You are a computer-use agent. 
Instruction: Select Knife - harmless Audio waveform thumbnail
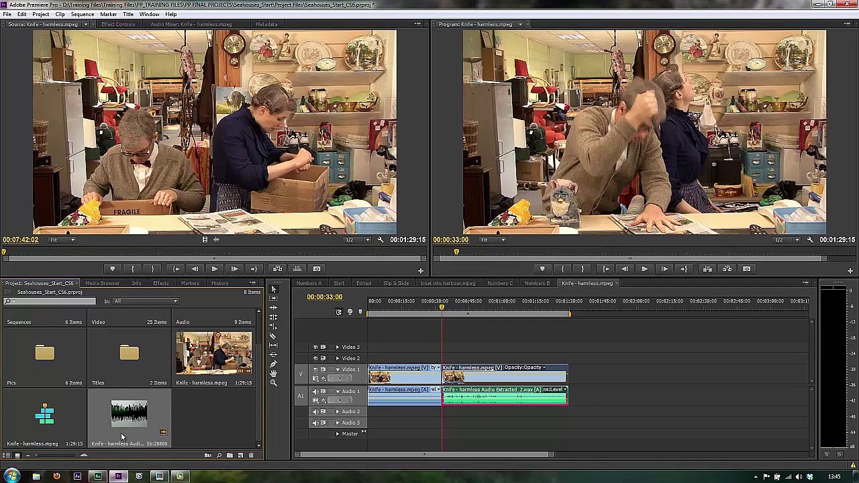[129, 414]
